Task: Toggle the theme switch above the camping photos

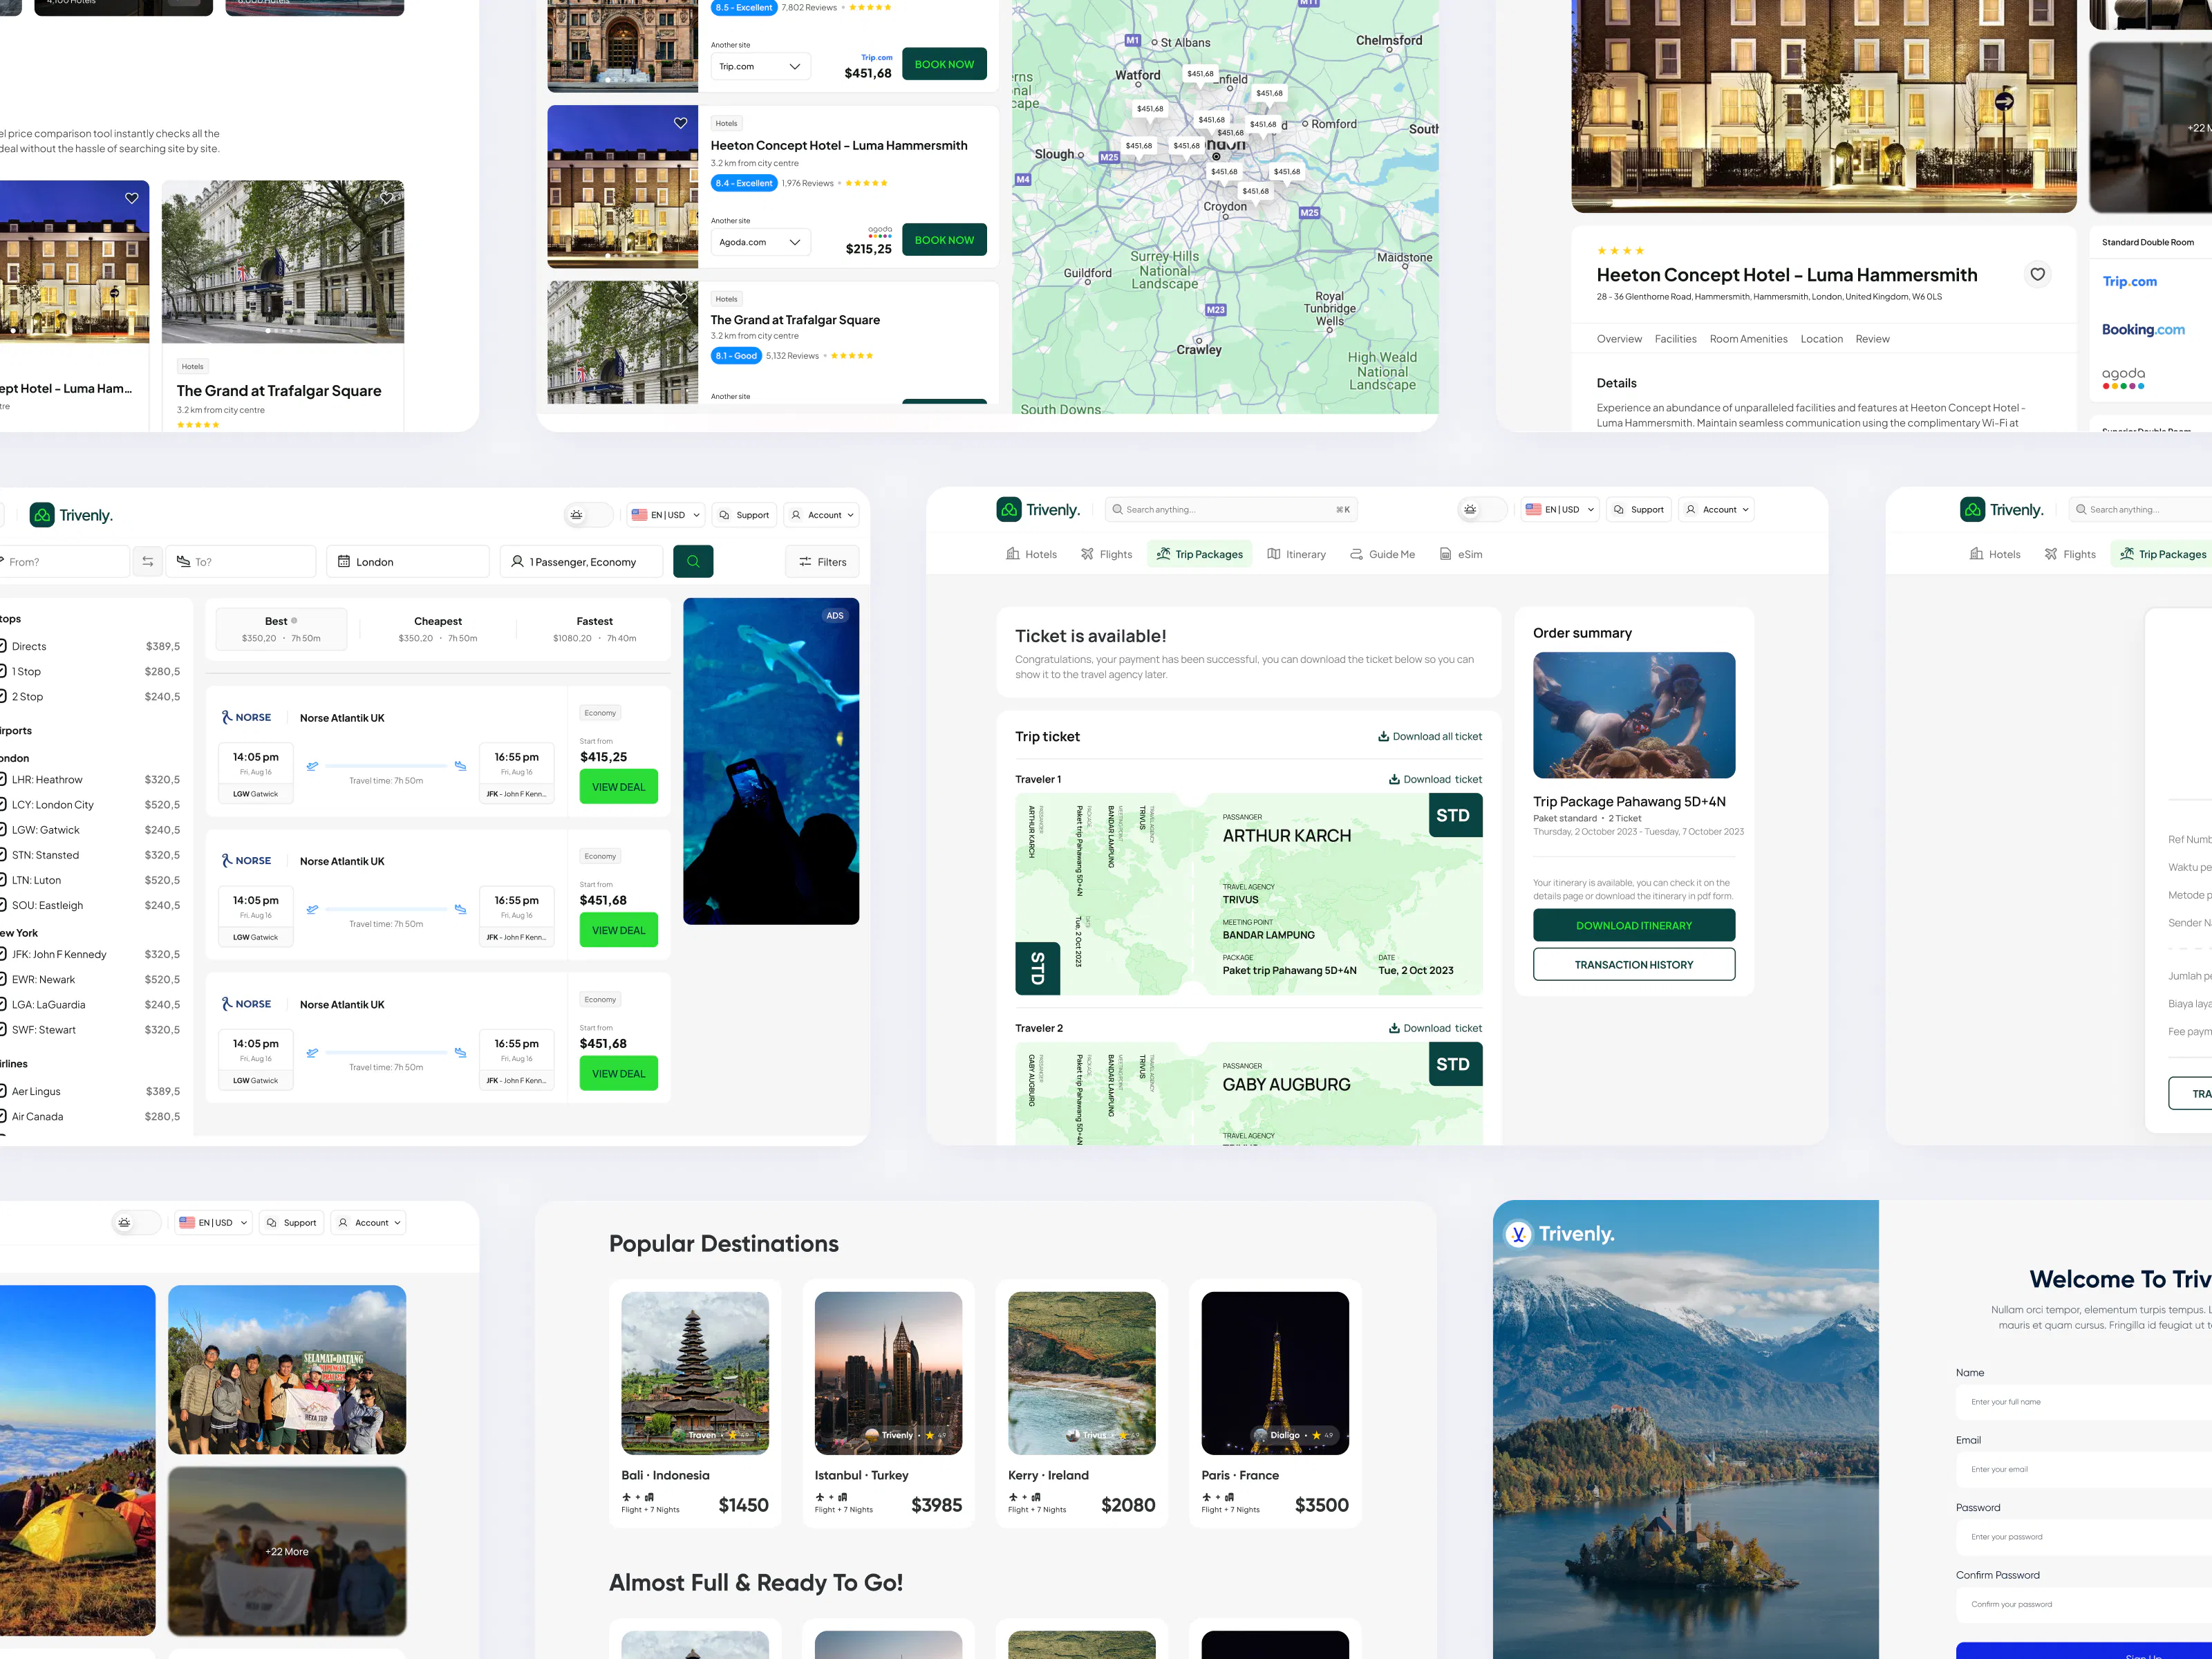Action: (137, 1223)
